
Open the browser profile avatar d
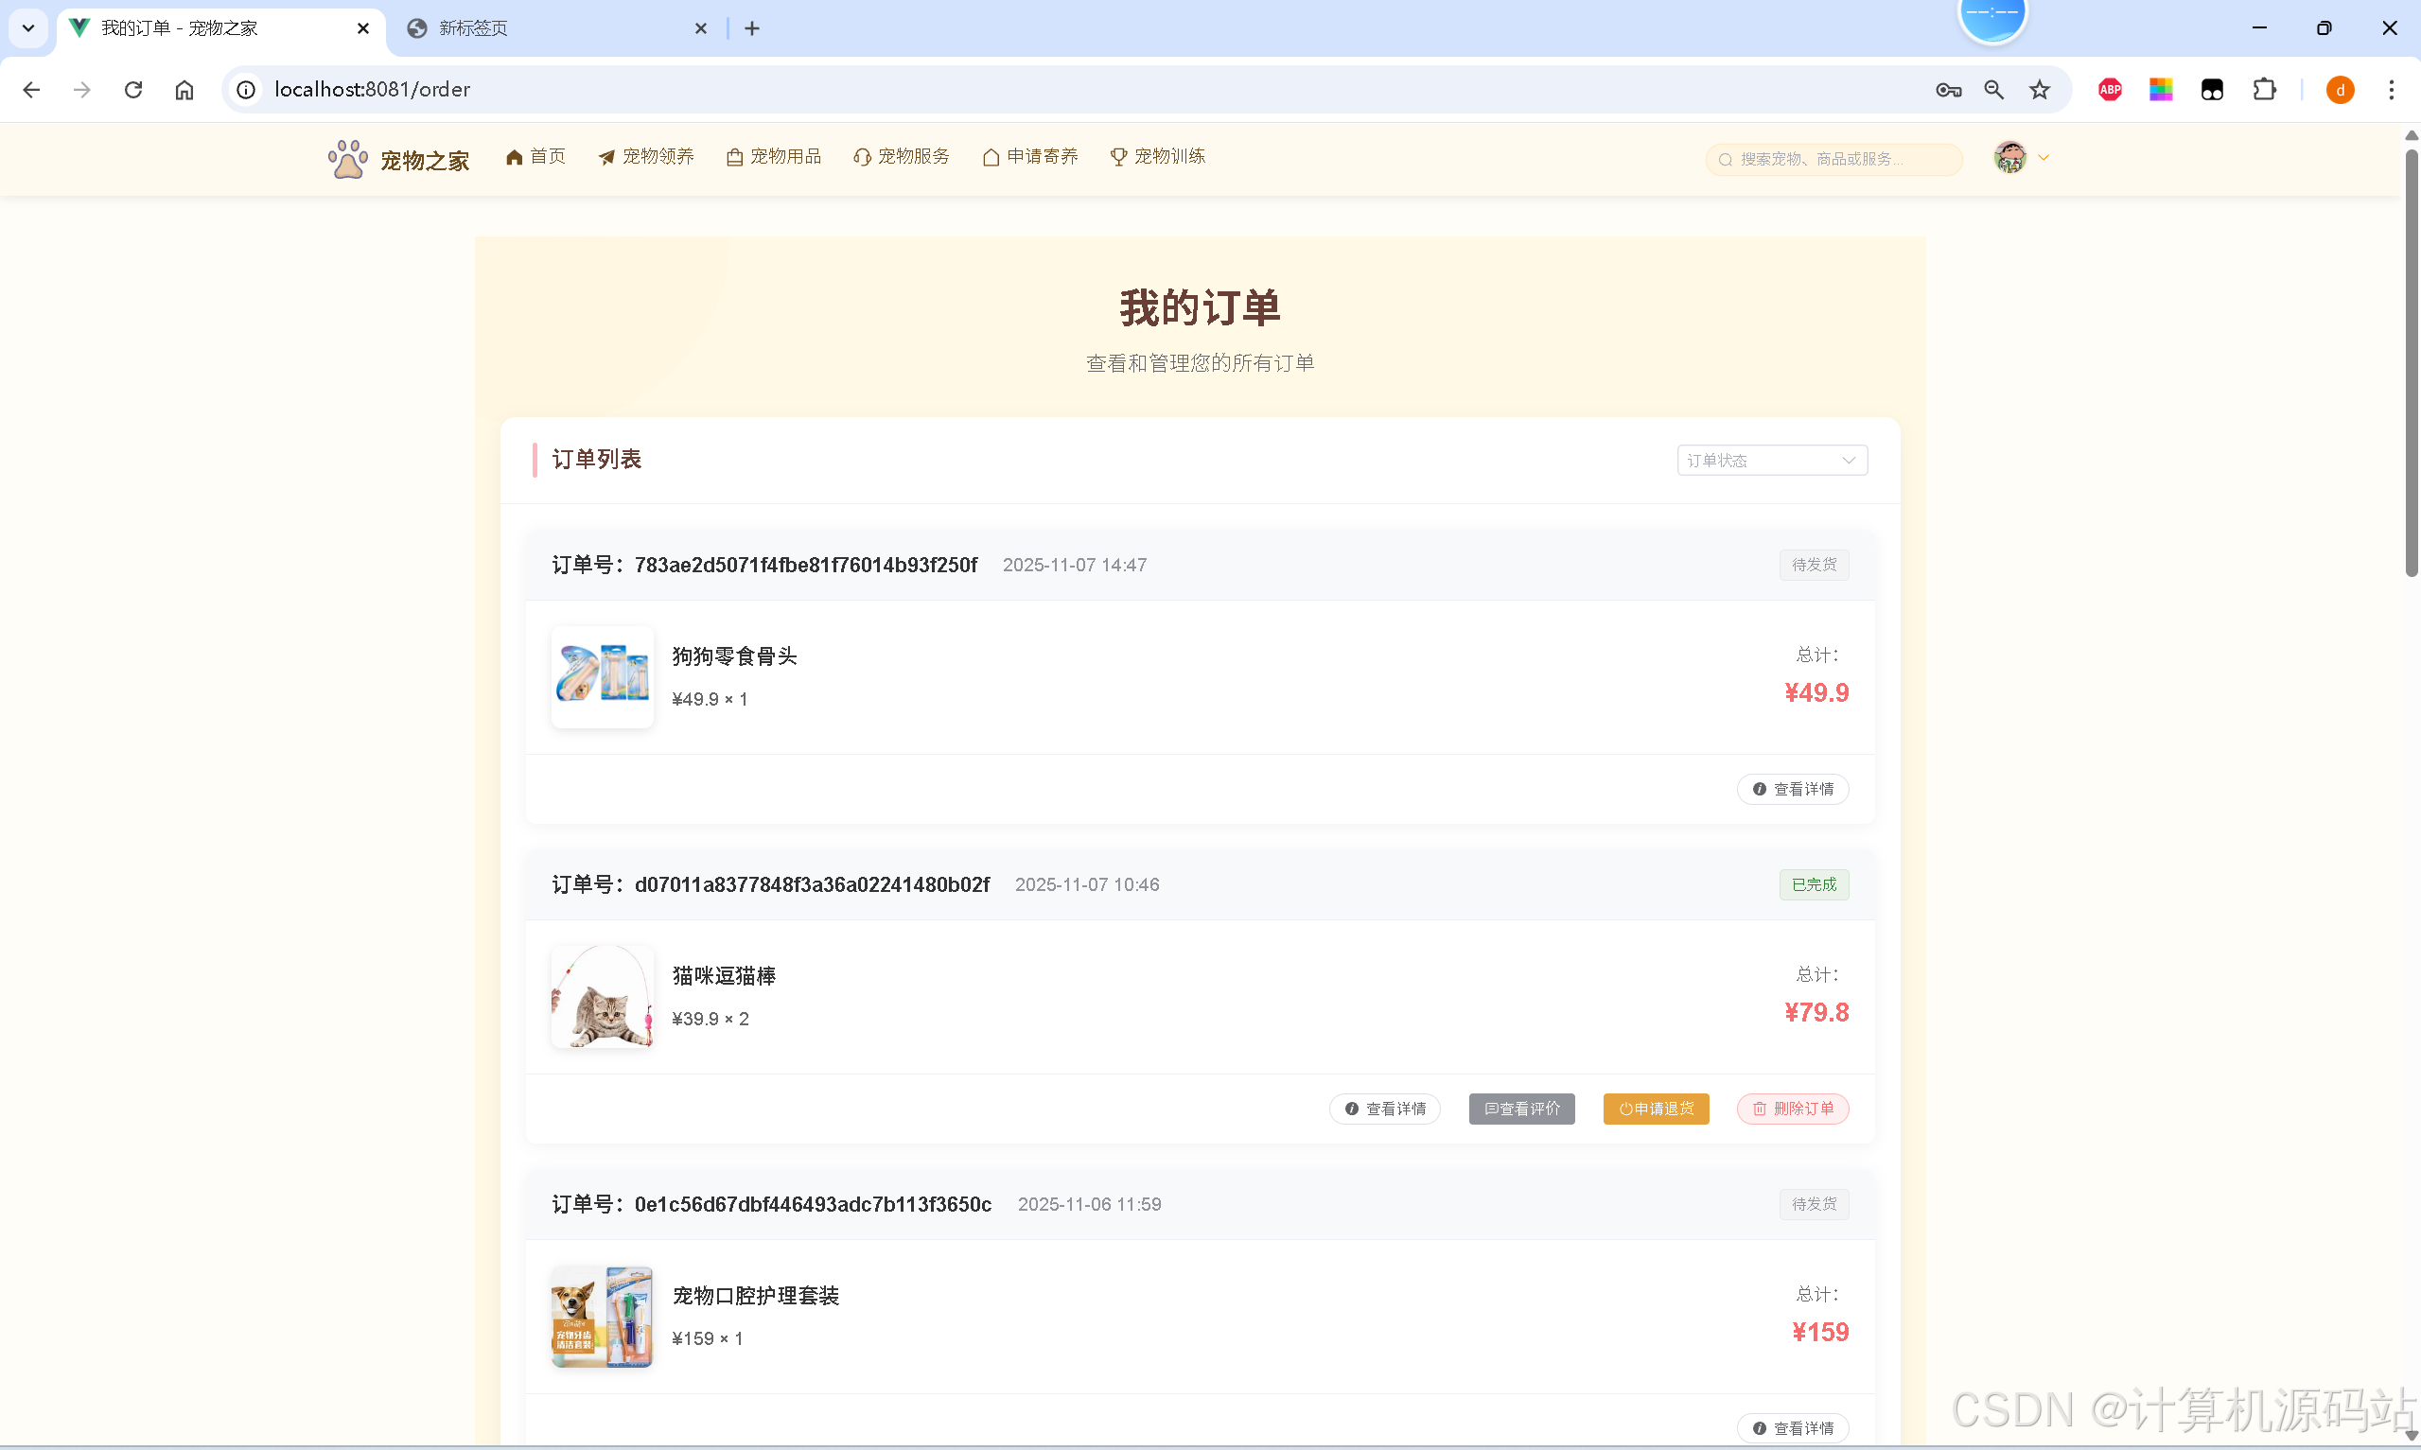2340,90
